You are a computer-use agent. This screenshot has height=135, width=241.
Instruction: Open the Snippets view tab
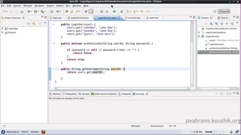point(125,94)
